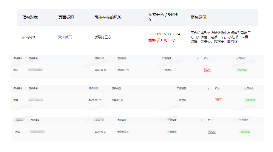273x152 pixels.
Task: Click 处罚状态 header in the 2025-08-16 table
Action: click(x=241, y=59)
